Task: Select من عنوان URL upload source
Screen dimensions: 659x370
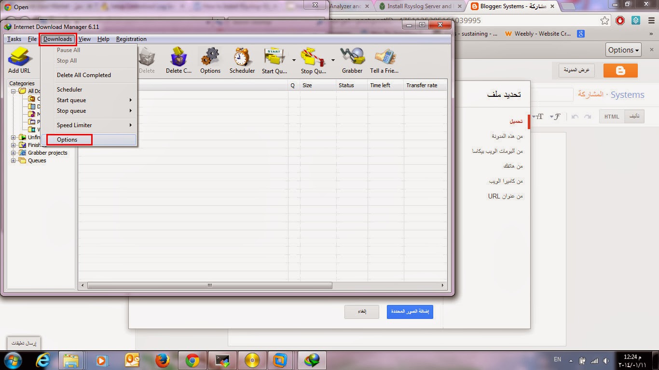Action: tap(506, 196)
